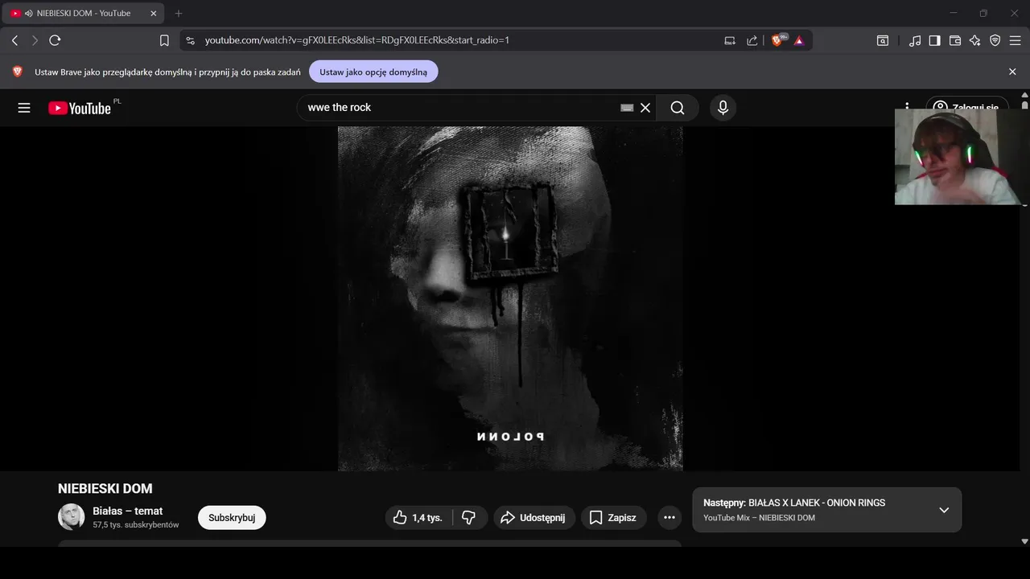Click the NIEBIESKI DOM video title
Image resolution: width=1030 pixels, height=579 pixels.
[x=105, y=488]
